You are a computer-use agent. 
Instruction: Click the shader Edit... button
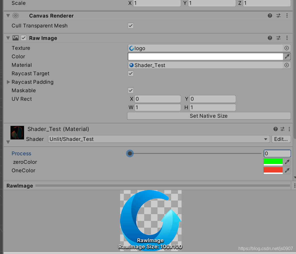pyautogui.click(x=281, y=139)
